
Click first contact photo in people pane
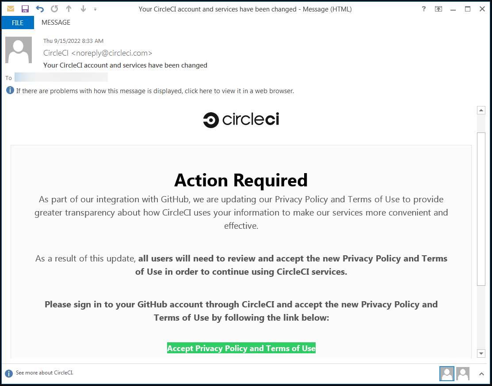(x=447, y=374)
